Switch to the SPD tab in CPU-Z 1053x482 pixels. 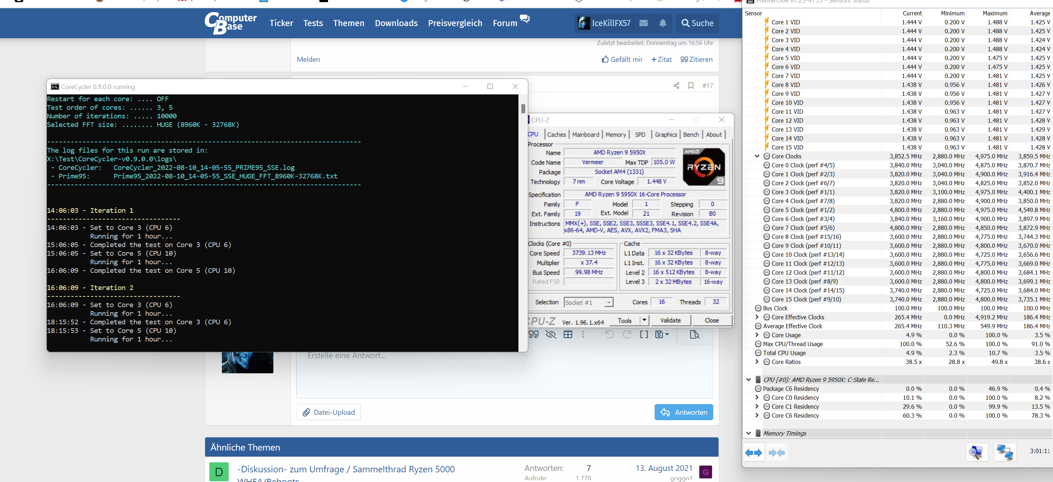coord(640,134)
